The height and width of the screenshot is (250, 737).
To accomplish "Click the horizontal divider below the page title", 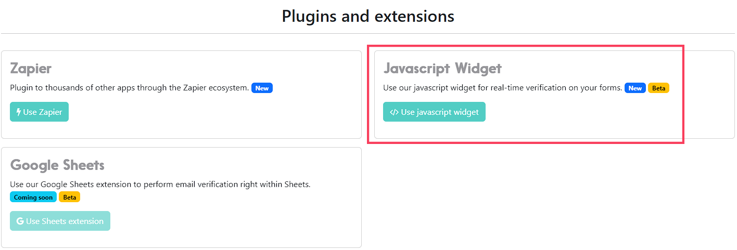I will tap(368, 33).
